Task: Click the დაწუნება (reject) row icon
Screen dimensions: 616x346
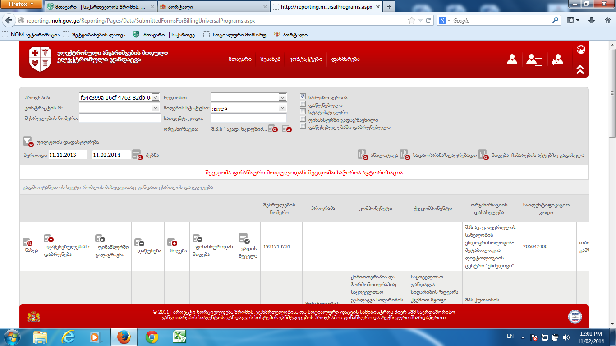Action: point(139,243)
